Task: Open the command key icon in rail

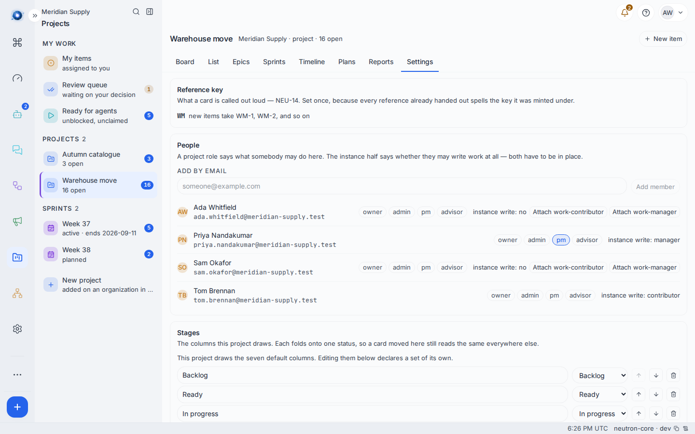Action: [17, 42]
